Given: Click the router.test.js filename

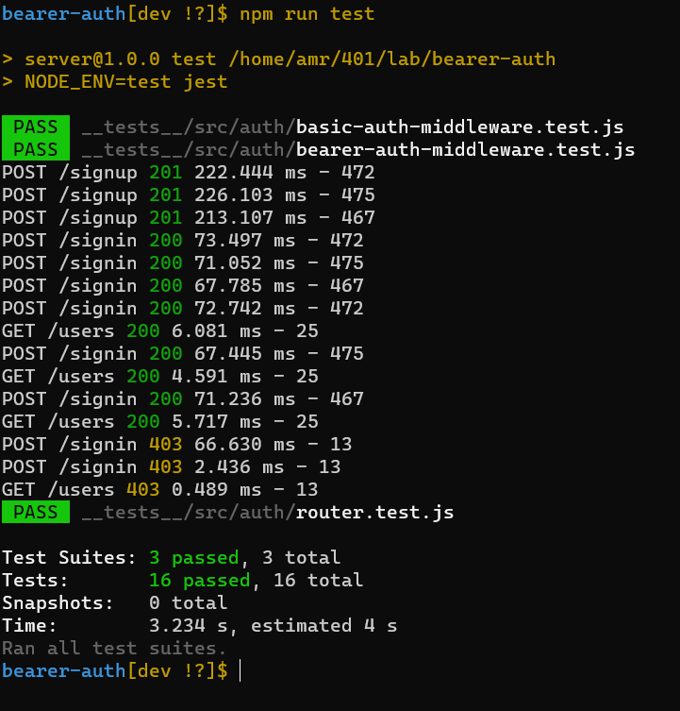Looking at the screenshot, I should click(x=375, y=513).
